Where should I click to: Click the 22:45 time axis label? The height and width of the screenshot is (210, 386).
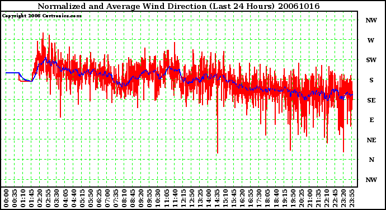pos(335,198)
